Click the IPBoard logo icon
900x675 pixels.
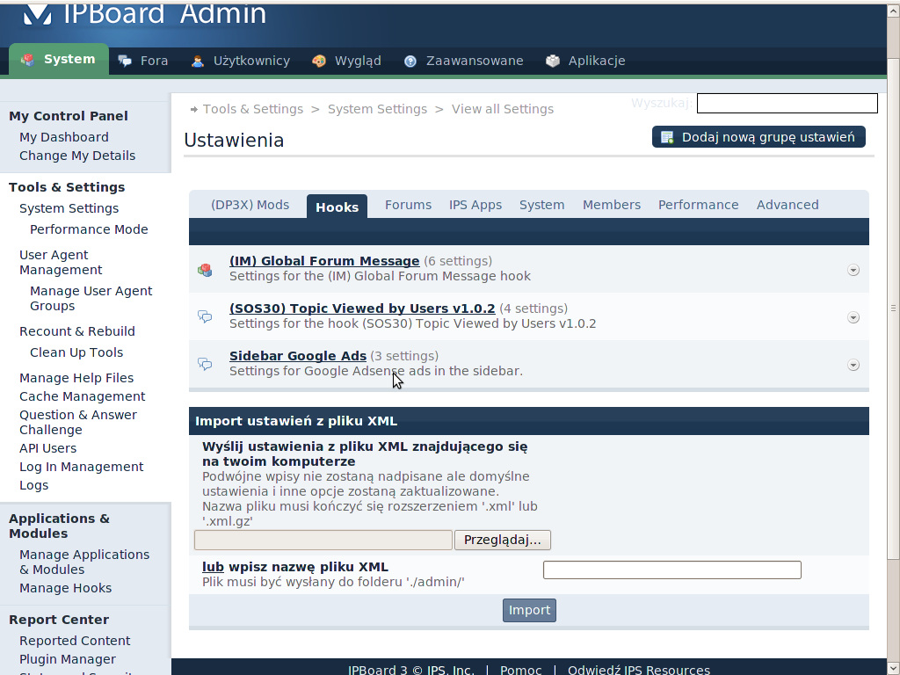point(37,14)
